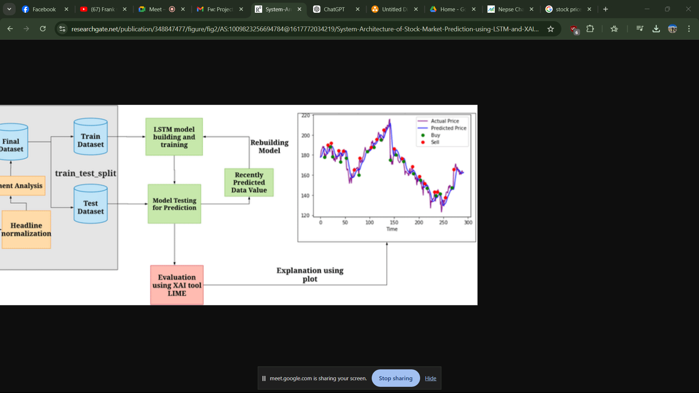Screen dimensions: 699x393
Task: Expand the tab search dropdown
Action: pyautogui.click(x=9, y=9)
